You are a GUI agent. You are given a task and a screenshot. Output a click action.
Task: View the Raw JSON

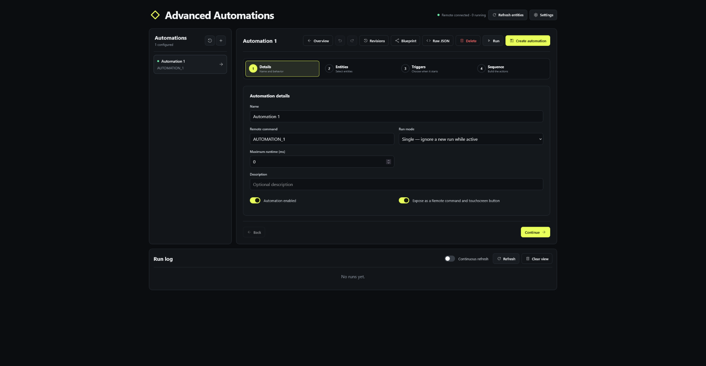[x=438, y=41]
